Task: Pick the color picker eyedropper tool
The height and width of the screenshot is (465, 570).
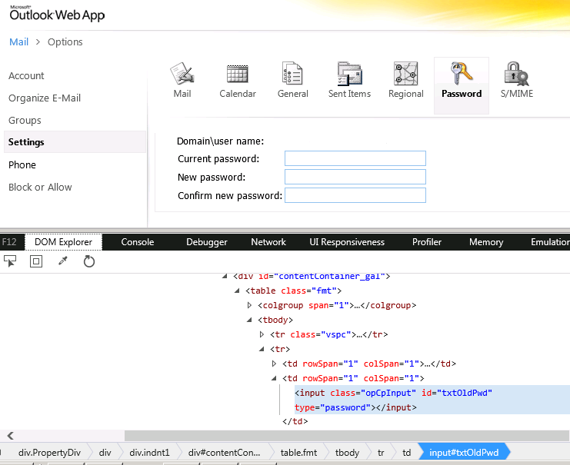Action: click(x=63, y=261)
